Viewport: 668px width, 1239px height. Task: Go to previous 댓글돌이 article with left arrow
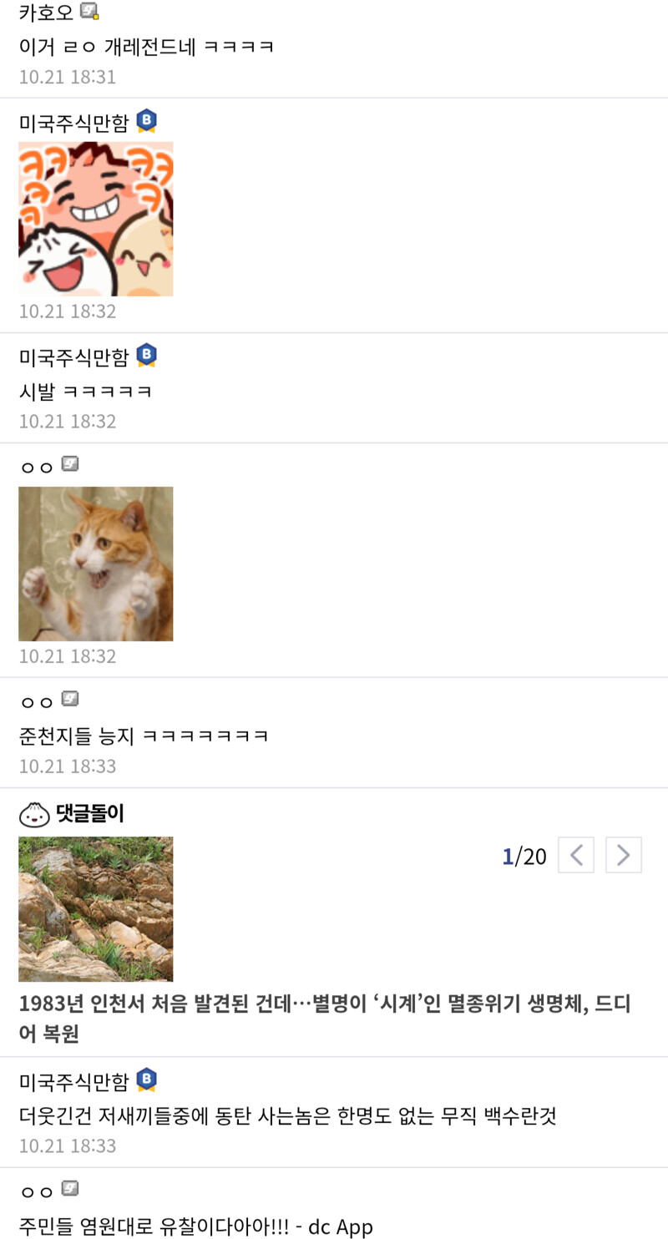(x=575, y=855)
